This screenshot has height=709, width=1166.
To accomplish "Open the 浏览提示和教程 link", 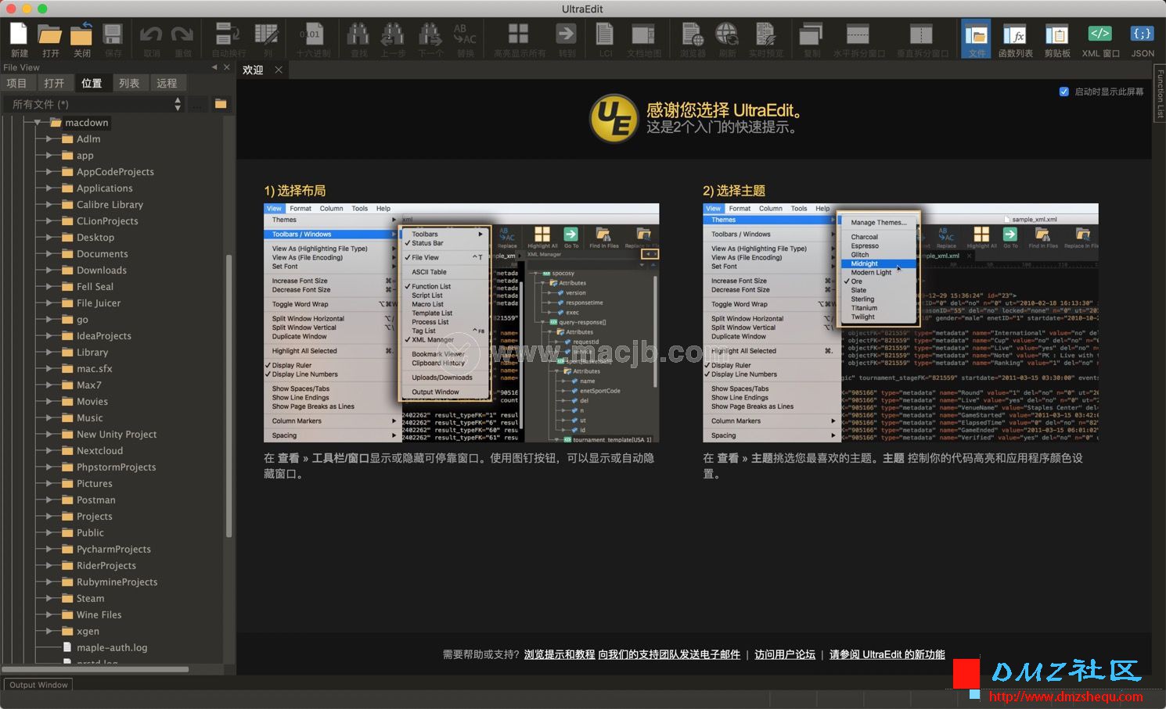I will [560, 655].
